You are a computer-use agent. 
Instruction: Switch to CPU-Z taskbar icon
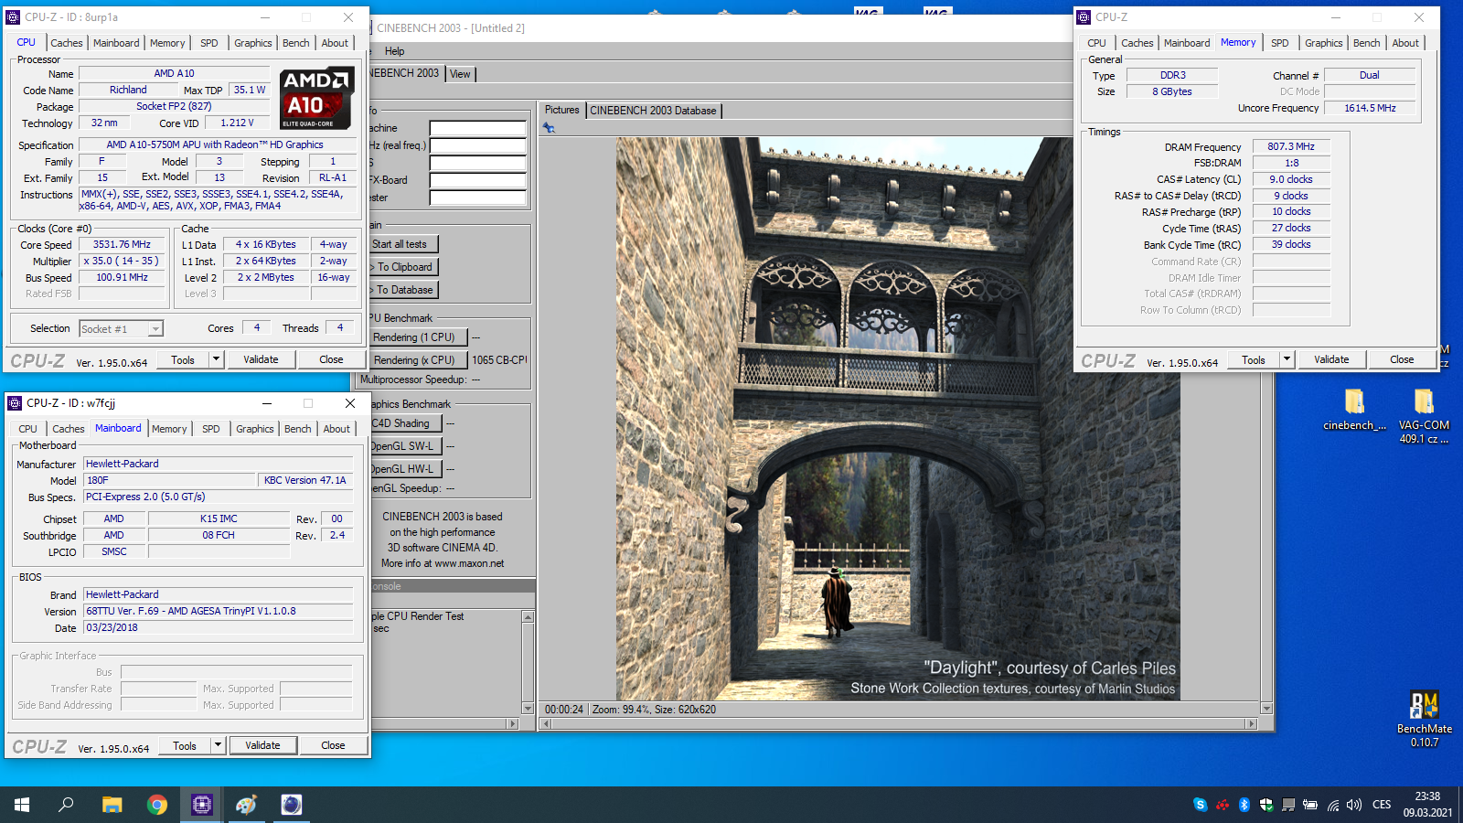(x=202, y=805)
